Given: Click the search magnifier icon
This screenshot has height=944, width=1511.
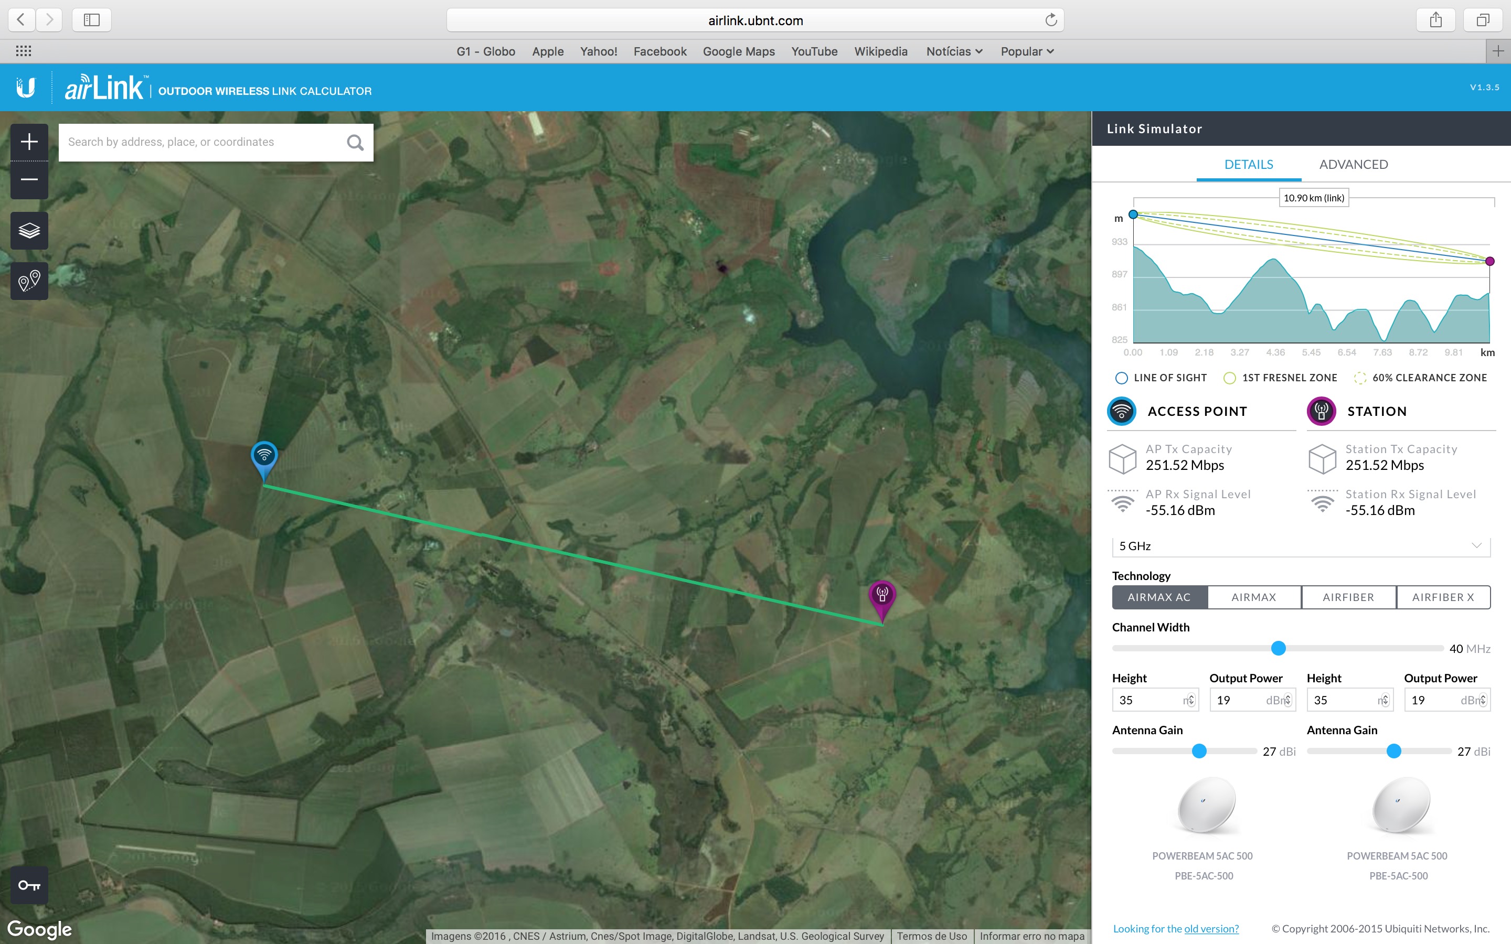Looking at the screenshot, I should click(355, 142).
